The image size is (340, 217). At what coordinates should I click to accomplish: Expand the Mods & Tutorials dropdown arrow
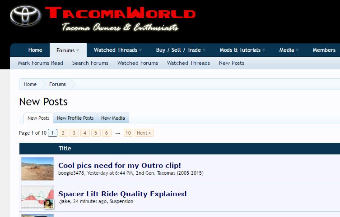coord(264,50)
